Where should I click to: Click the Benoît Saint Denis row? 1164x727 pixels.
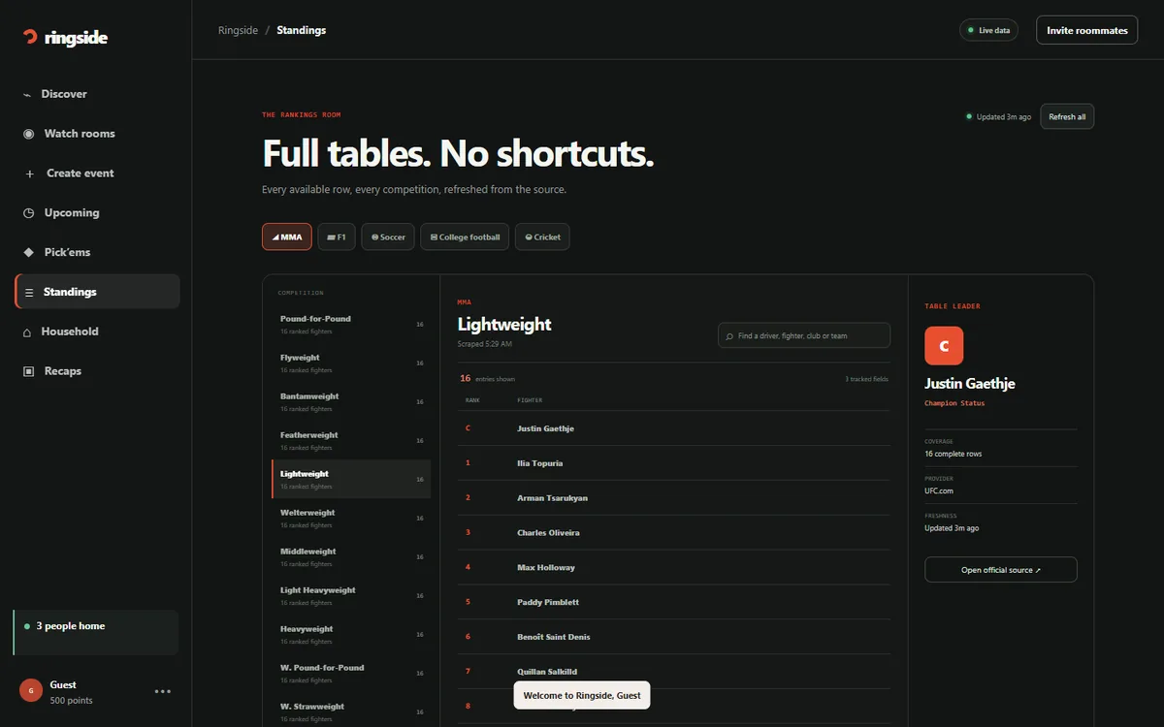coord(674,637)
